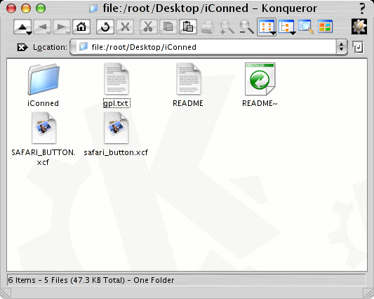Go to the Home folder

pyautogui.click(x=81, y=27)
